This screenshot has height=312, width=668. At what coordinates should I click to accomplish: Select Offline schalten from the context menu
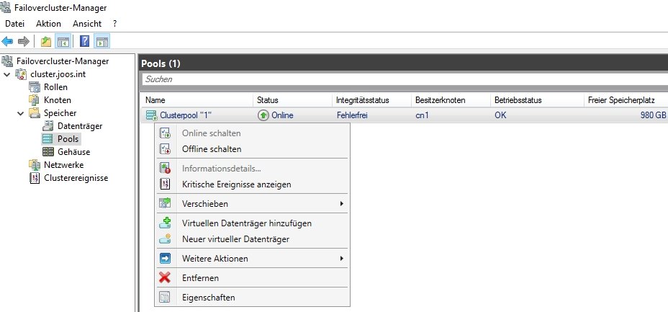click(212, 149)
